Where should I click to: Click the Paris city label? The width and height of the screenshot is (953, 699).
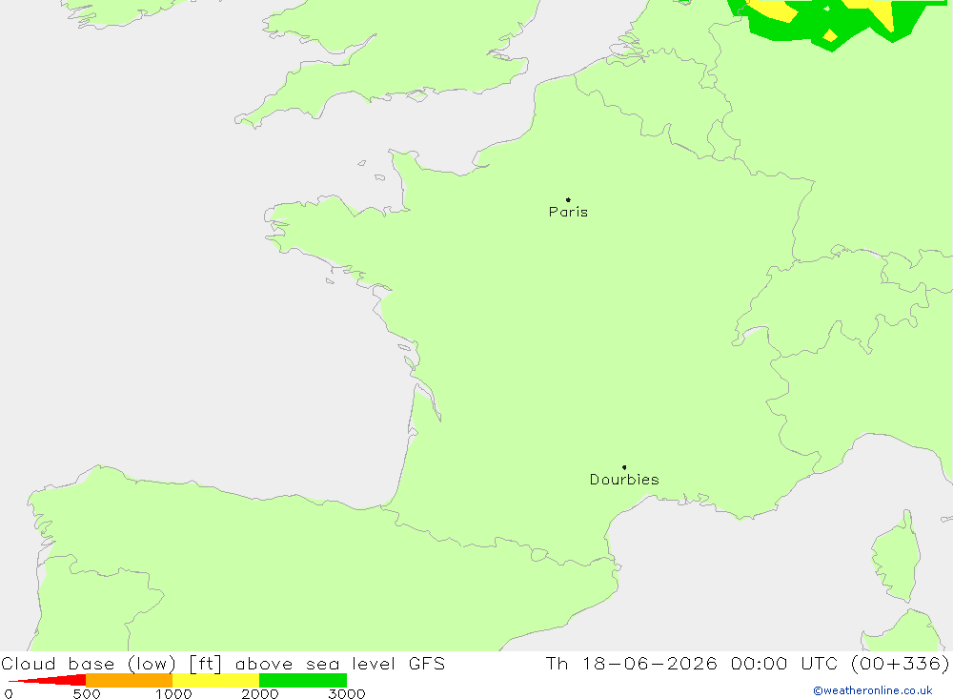[x=568, y=212]
